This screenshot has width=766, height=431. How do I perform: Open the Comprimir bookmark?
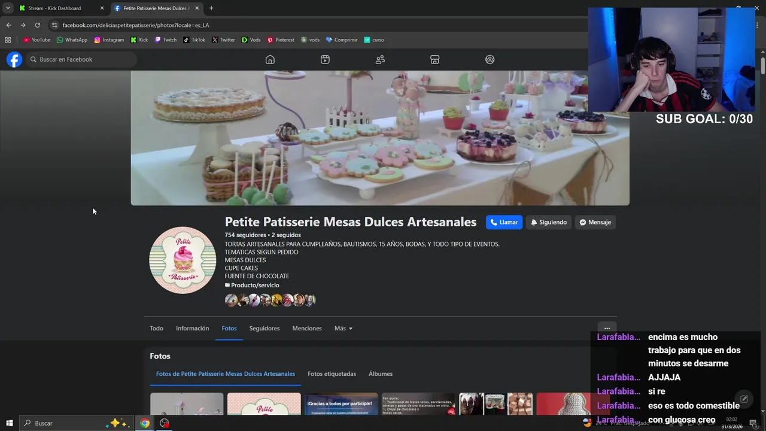(x=341, y=40)
